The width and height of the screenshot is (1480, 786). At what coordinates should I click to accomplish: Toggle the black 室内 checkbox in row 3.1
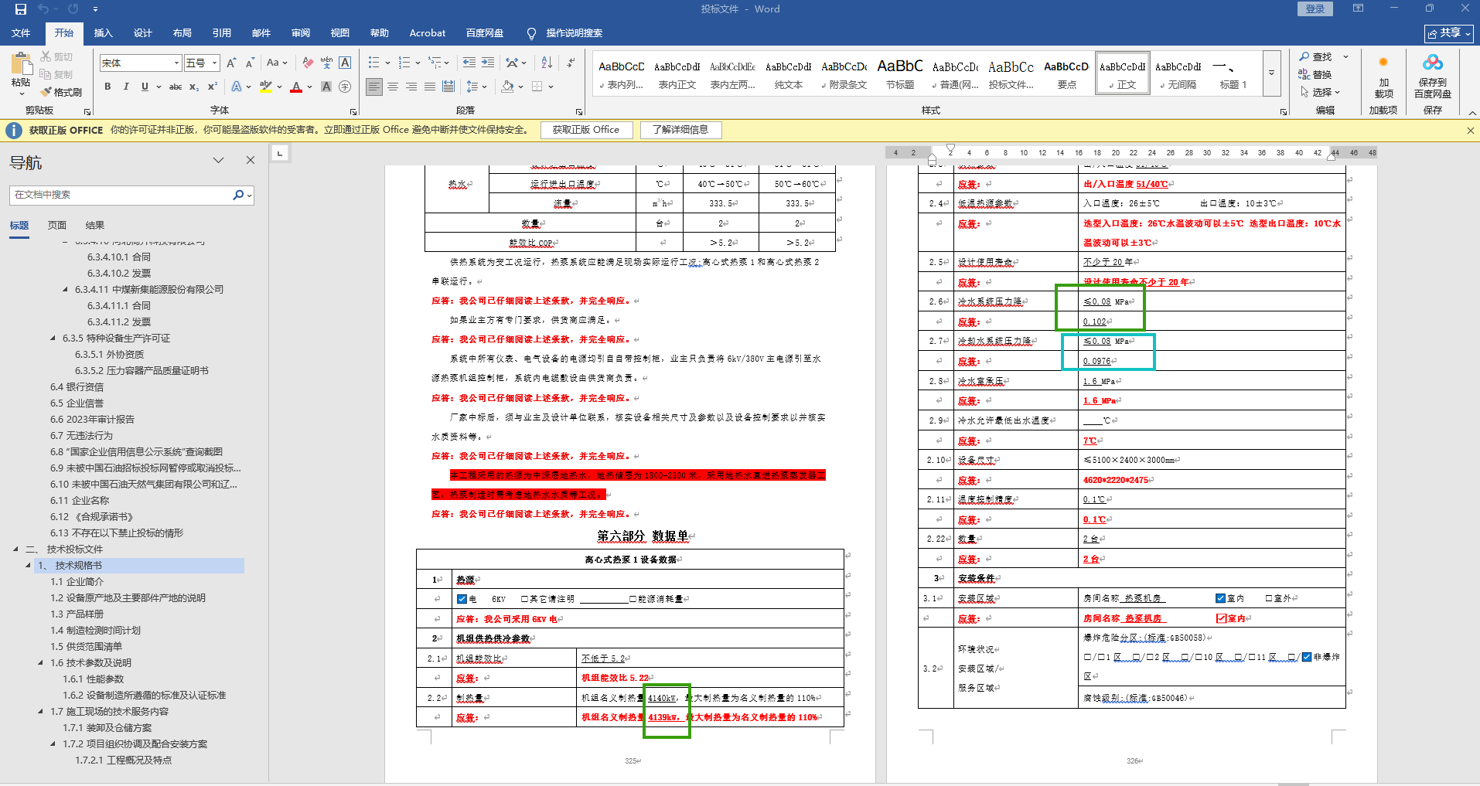click(1220, 598)
